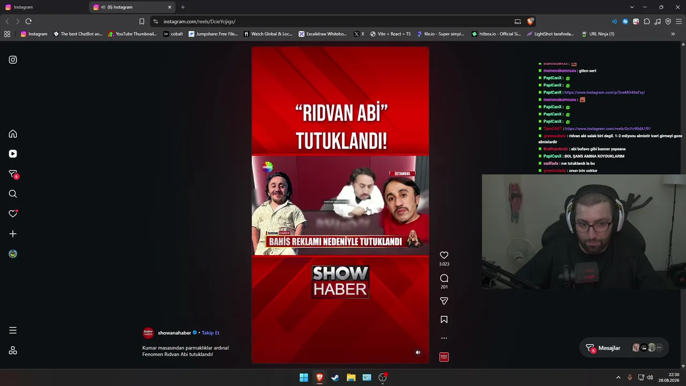Open profile avatar in Instagram sidebar

tap(13, 254)
